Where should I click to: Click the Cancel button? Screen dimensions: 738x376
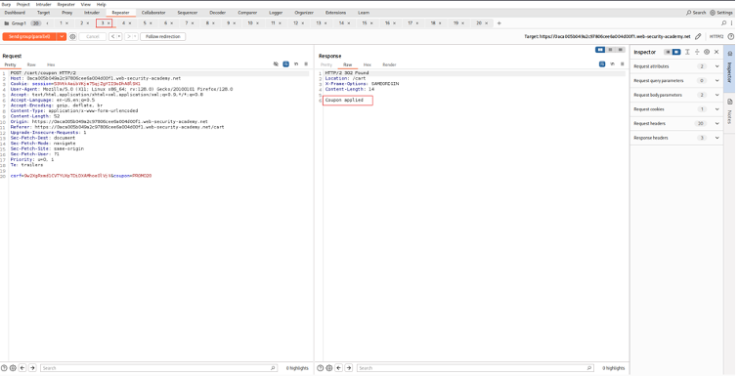click(x=93, y=37)
